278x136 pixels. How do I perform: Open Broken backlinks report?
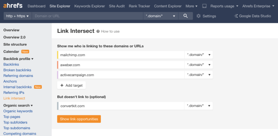17,70
